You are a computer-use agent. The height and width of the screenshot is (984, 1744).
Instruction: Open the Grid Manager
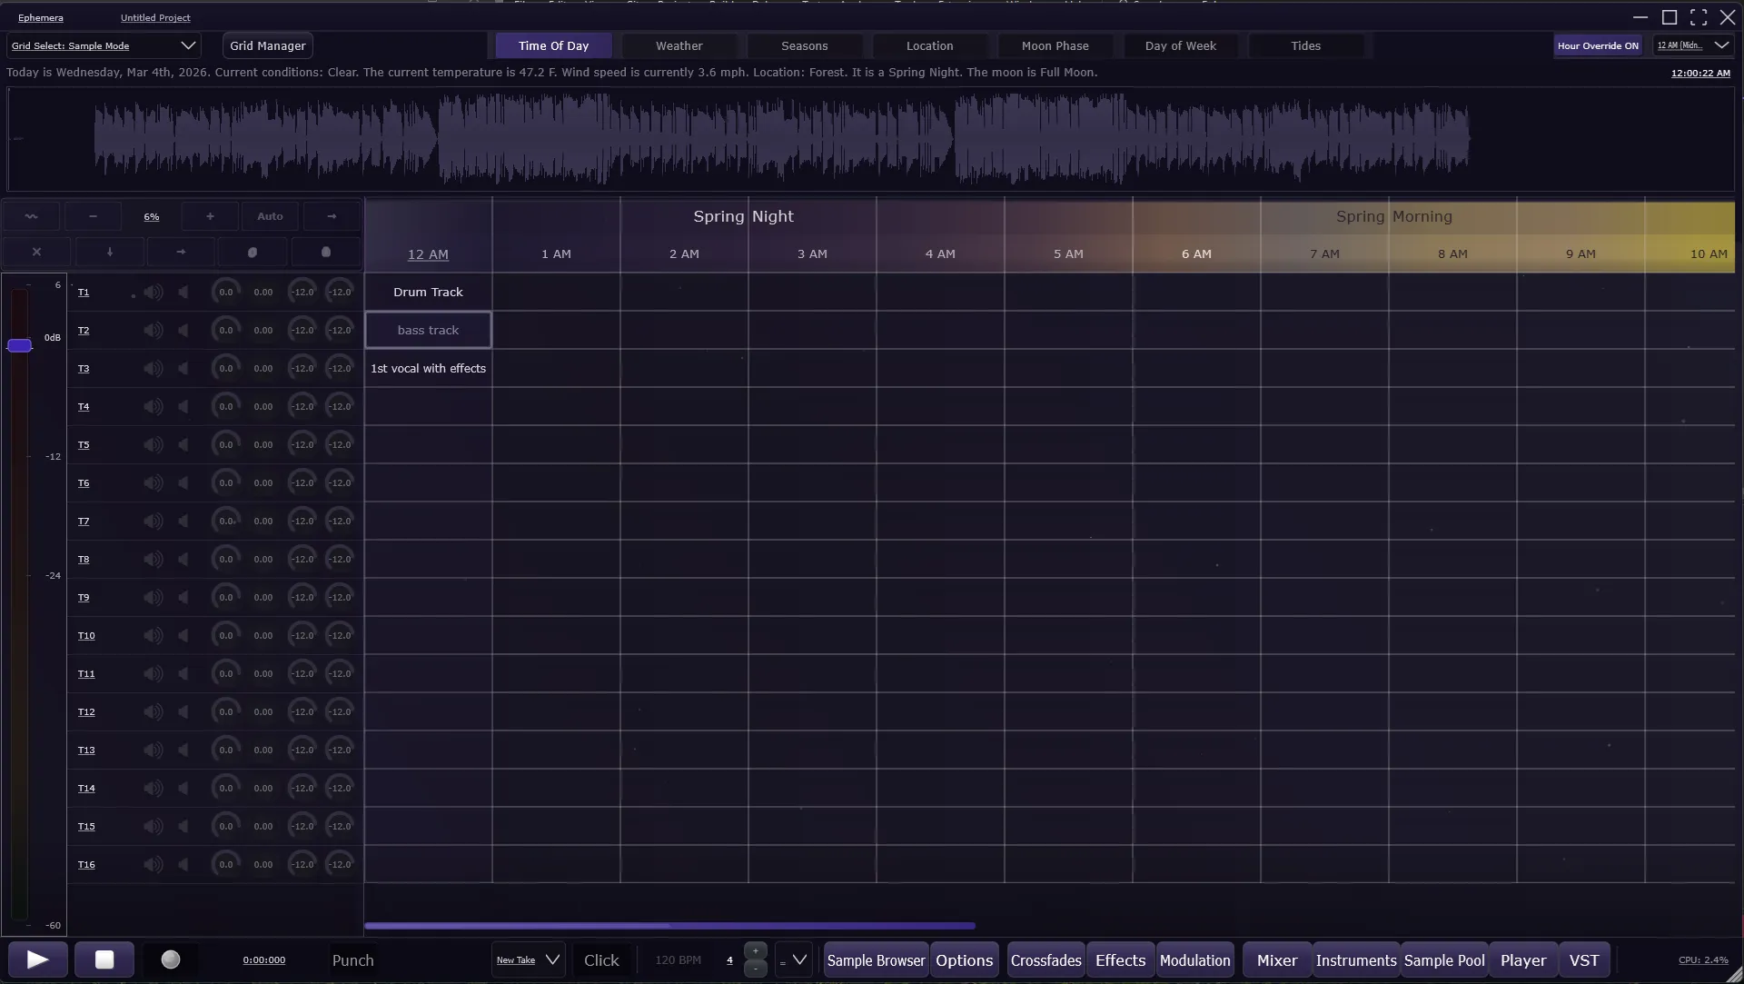point(268,45)
